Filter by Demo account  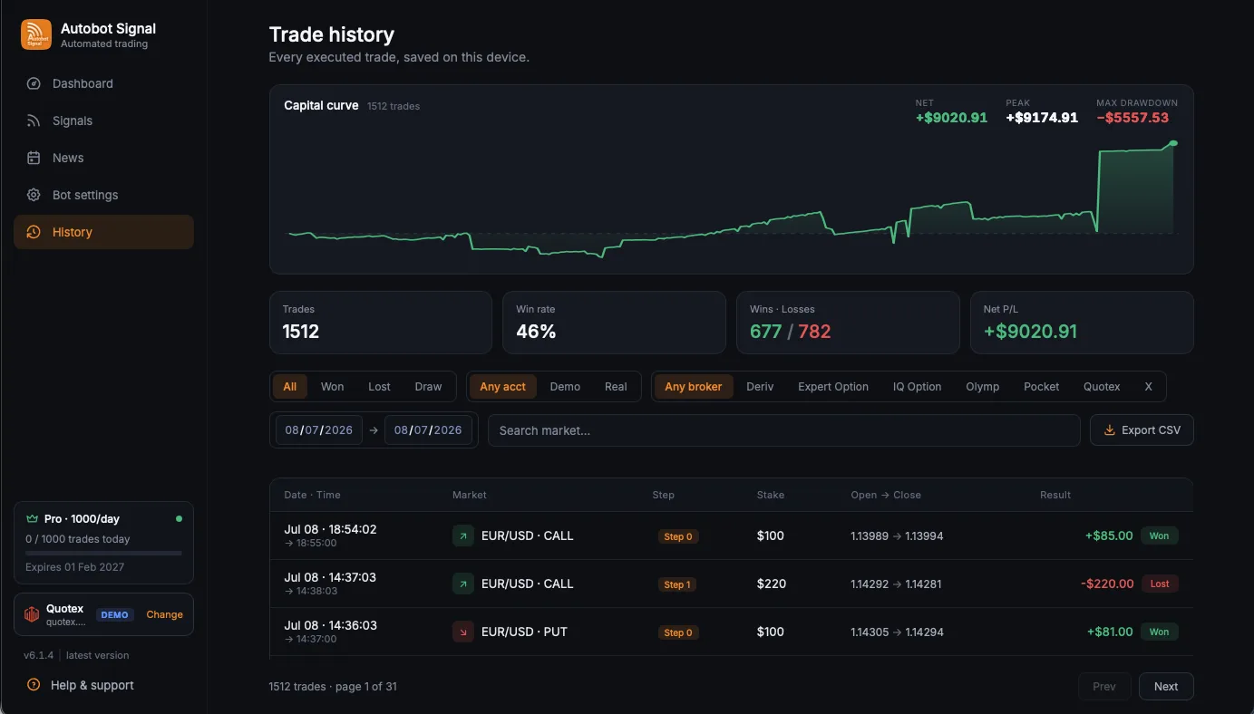tap(565, 386)
